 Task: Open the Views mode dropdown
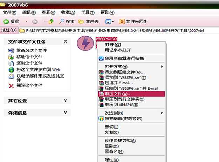(109, 22)
